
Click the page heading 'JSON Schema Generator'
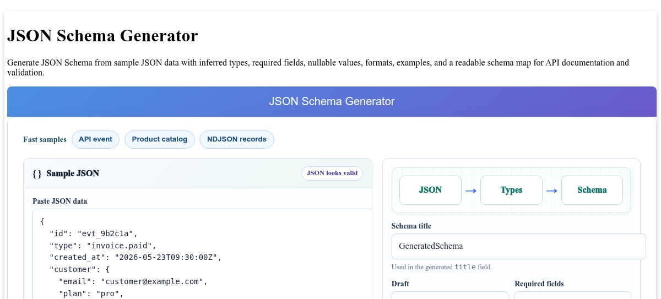(102, 36)
